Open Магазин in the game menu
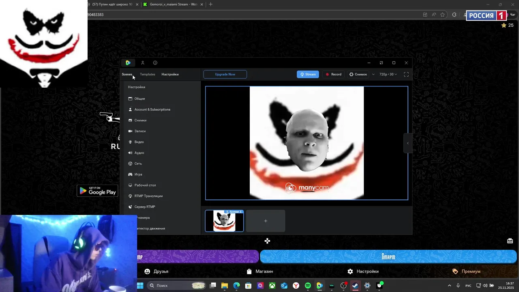The width and height of the screenshot is (519, 292). pyautogui.click(x=260, y=271)
